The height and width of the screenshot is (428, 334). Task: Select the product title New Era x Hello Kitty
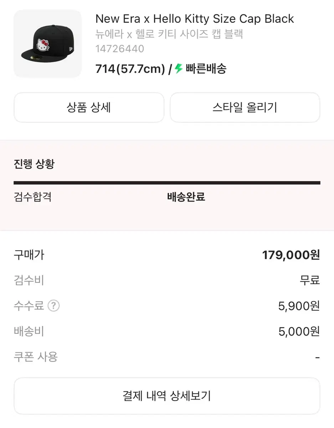coord(195,19)
